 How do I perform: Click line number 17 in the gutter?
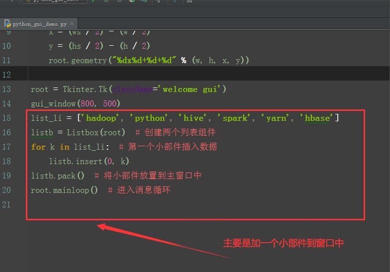pos(6,147)
